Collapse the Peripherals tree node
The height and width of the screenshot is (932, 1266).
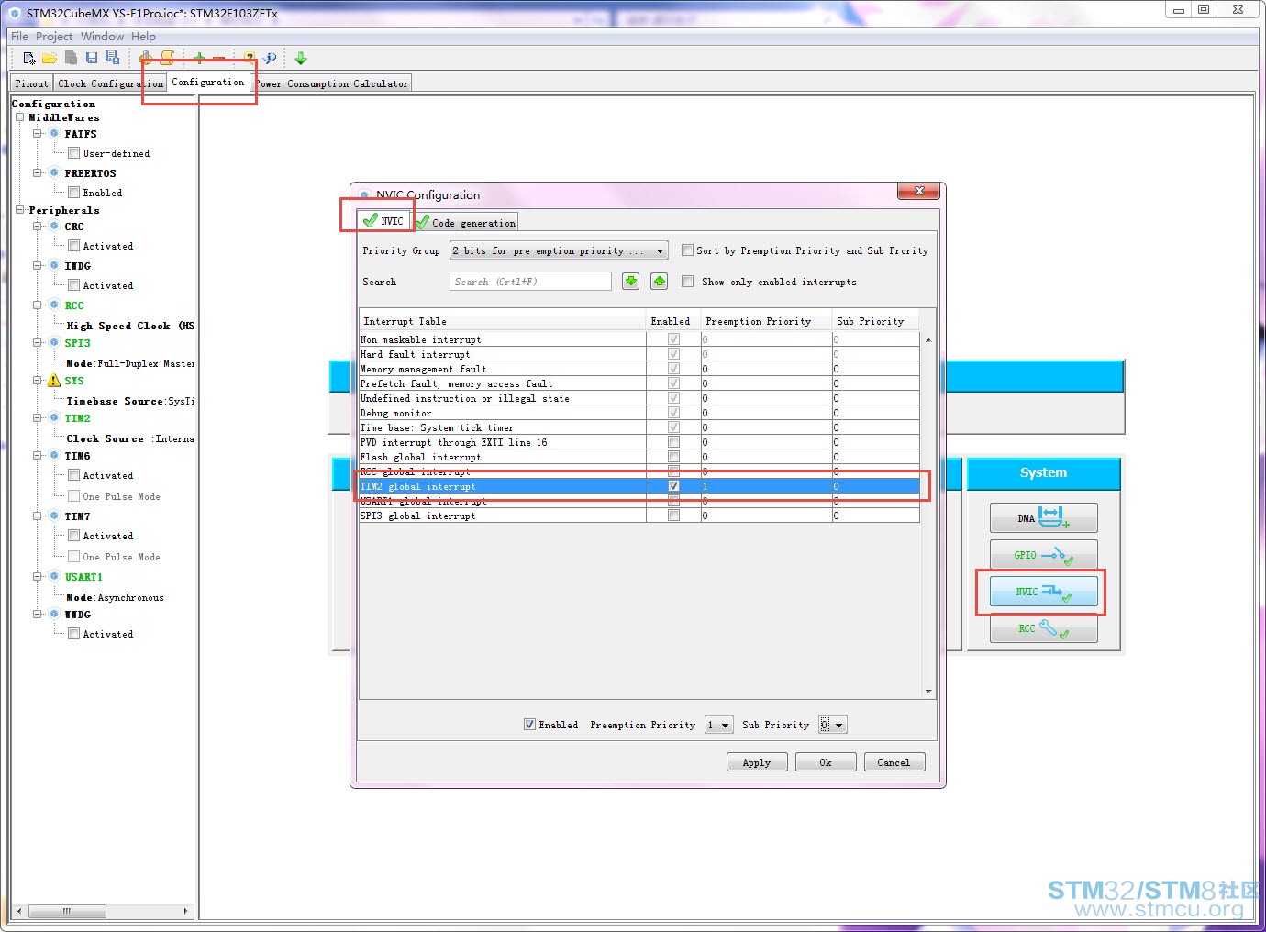(x=19, y=210)
